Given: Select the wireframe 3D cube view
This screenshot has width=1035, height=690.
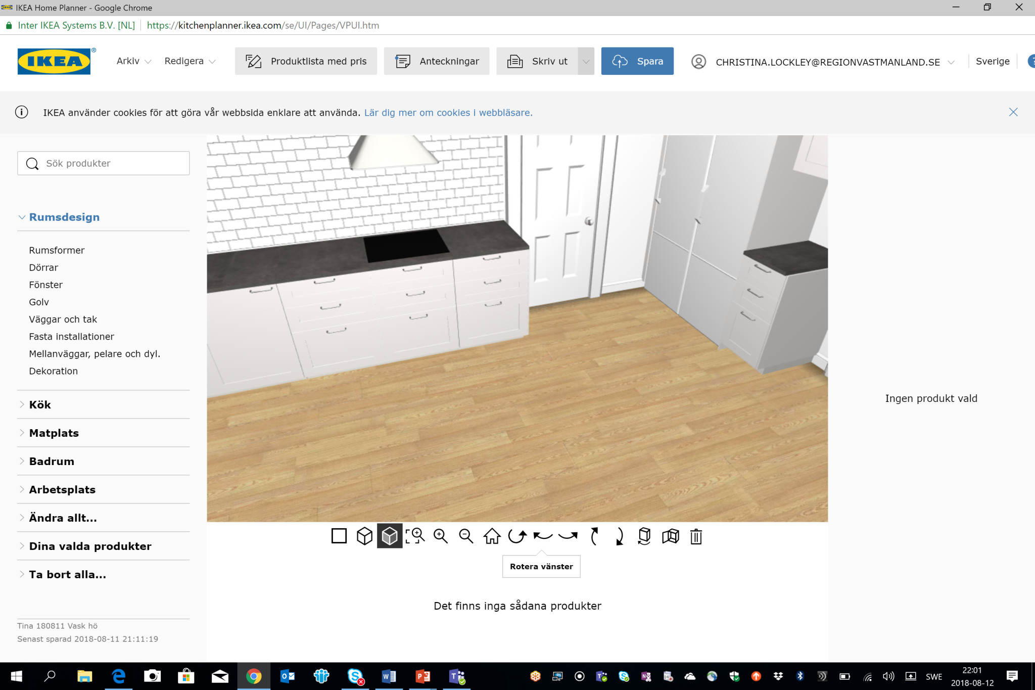Looking at the screenshot, I should coord(364,536).
